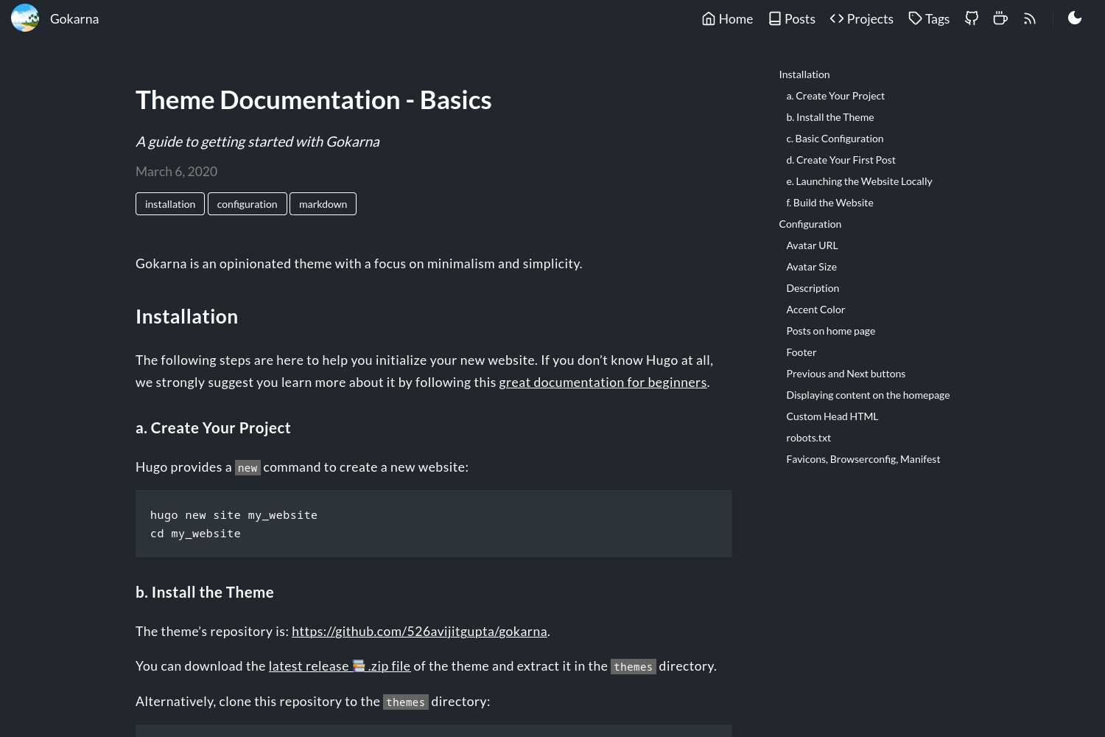Viewport: 1105px width, 737px height.
Task: Select the installation tag
Action: (170, 204)
